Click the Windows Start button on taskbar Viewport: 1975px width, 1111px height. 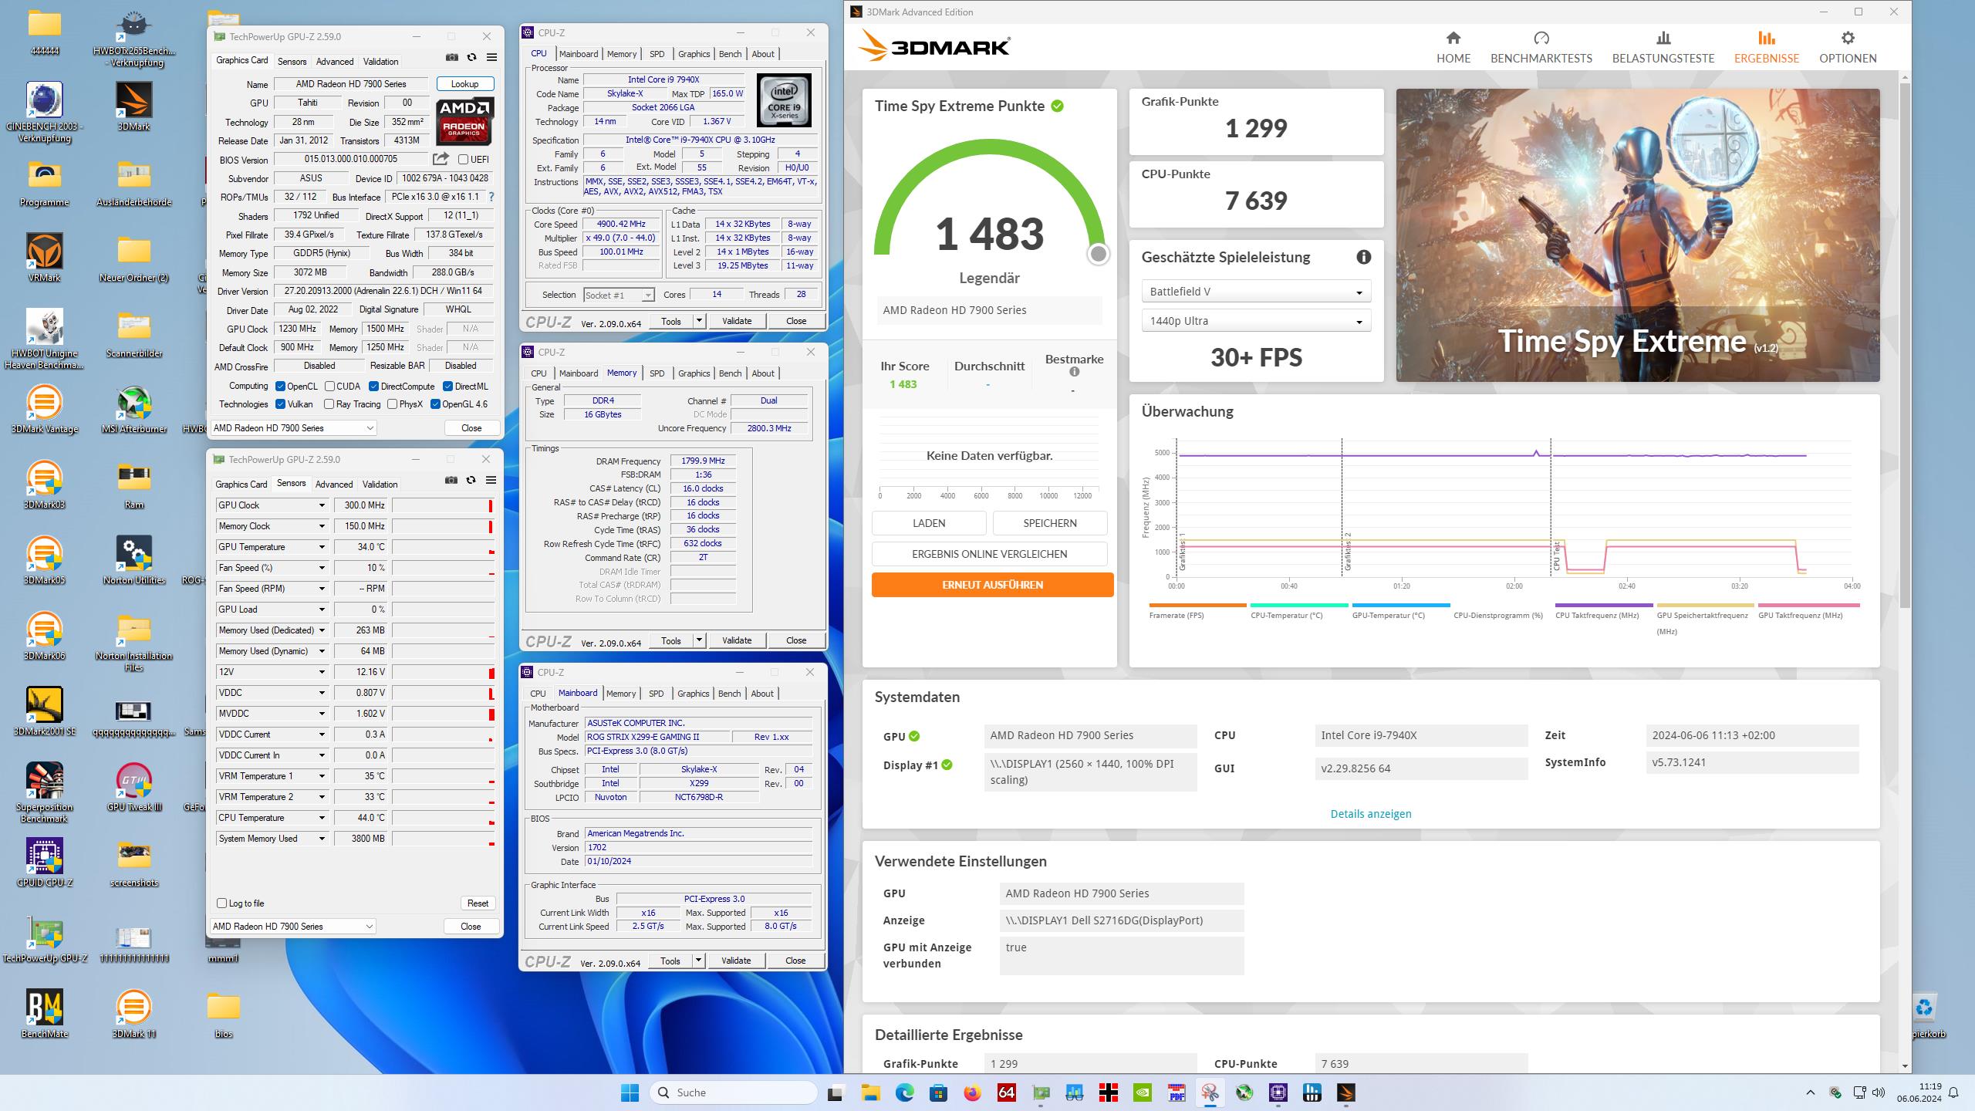630,1092
